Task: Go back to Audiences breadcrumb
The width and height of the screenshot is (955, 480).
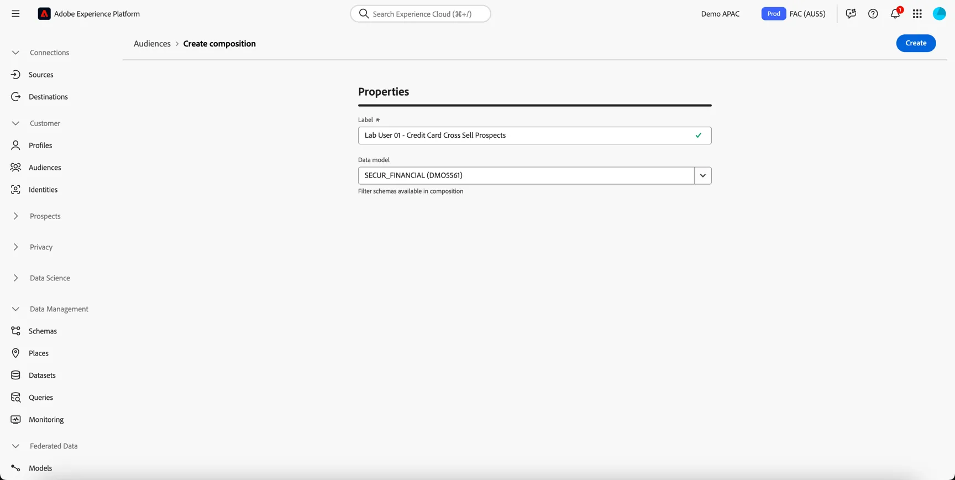Action: (152, 44)
